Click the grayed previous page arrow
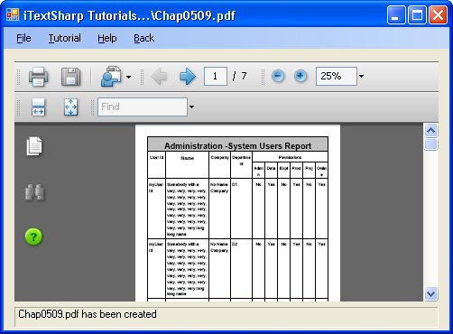This screenshot has height=334, width=453. point(159,77)
